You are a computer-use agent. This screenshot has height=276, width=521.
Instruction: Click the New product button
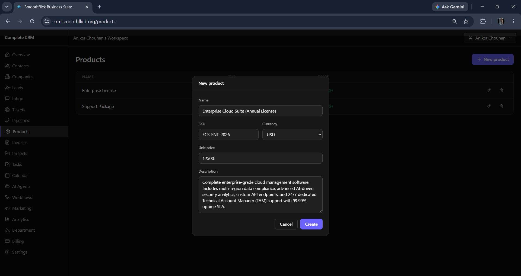coord(493,59)
